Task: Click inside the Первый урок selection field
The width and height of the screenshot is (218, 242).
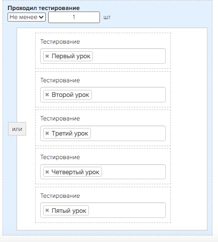Action: (103, 56)
